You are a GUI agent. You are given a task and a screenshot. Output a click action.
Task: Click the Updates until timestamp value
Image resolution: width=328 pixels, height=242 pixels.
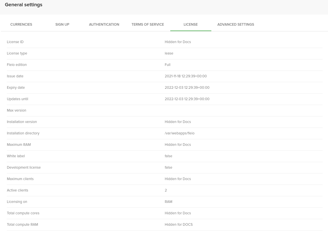[187, 99]
